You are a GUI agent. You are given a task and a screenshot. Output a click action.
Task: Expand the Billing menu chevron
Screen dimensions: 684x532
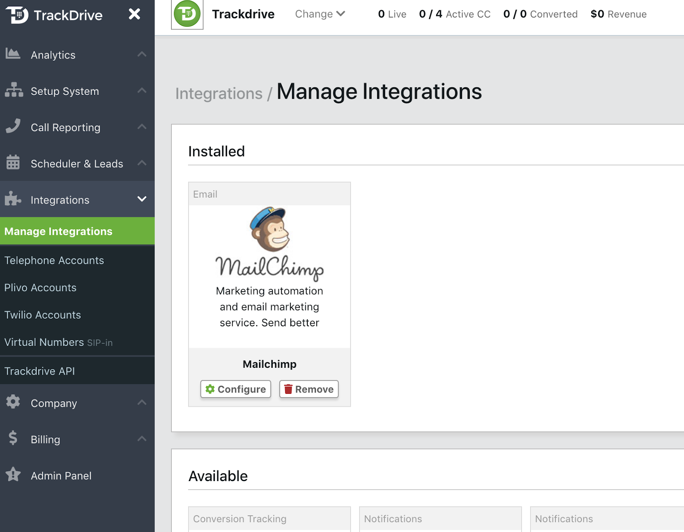click(142, 439)
